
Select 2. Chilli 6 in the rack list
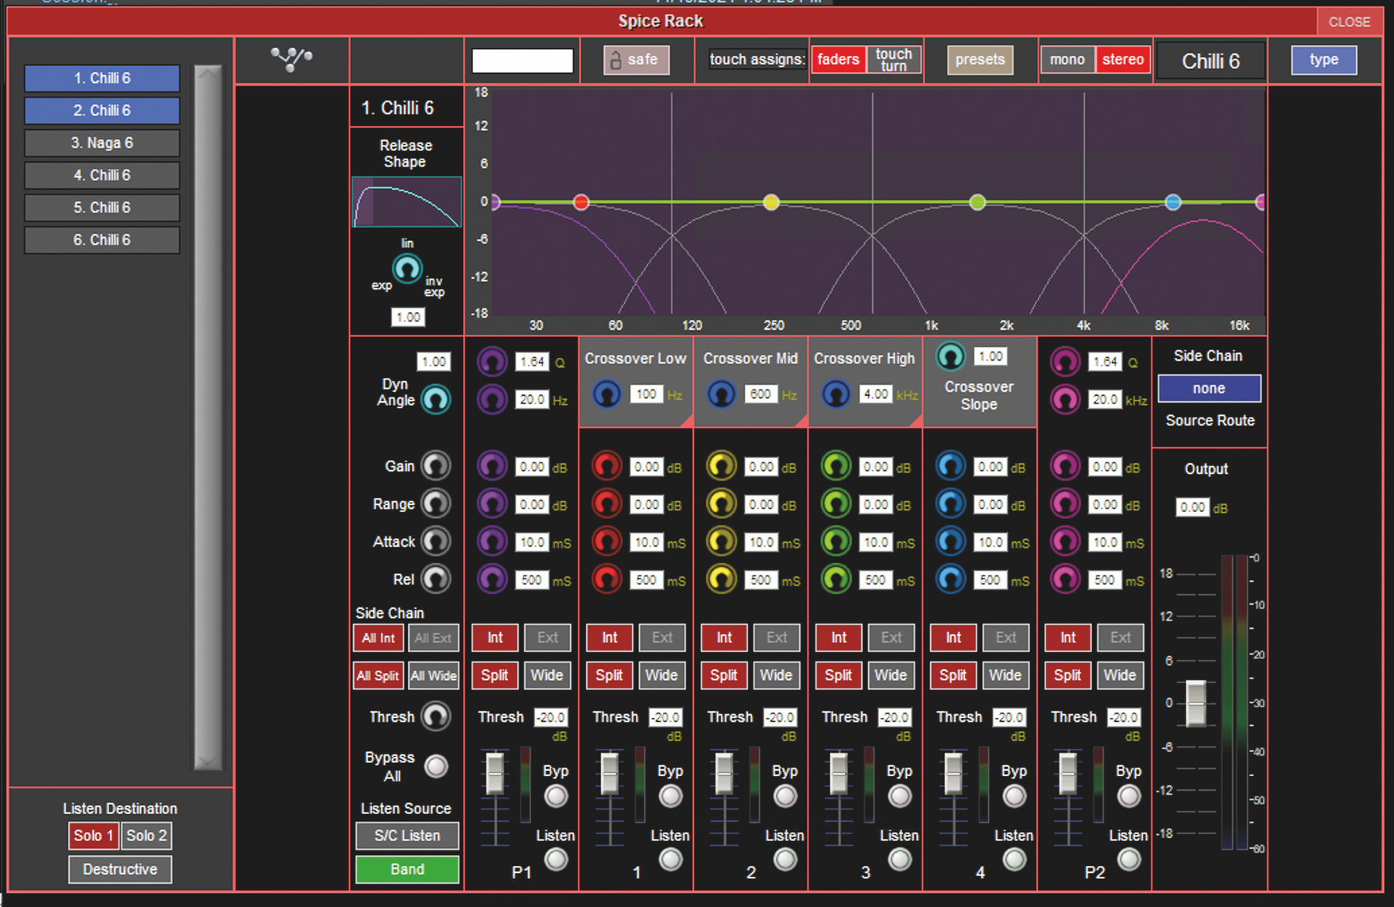(x=102, y=111)
